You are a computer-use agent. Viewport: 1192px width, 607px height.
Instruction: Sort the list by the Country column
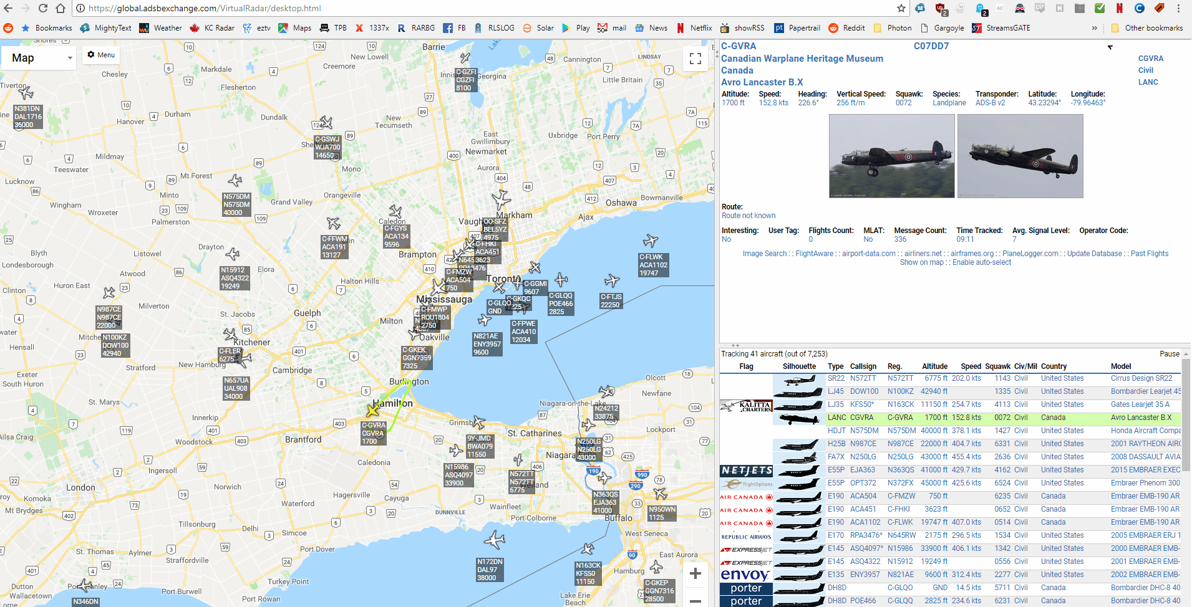tap(1054, 366)
